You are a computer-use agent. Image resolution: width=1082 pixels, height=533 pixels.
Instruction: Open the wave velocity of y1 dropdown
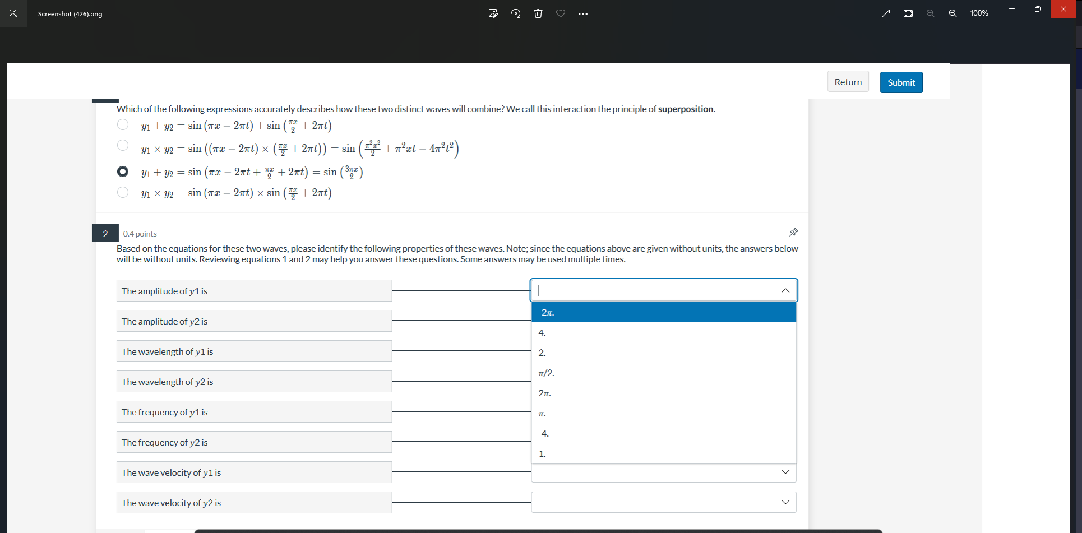(x=664, y=472)
